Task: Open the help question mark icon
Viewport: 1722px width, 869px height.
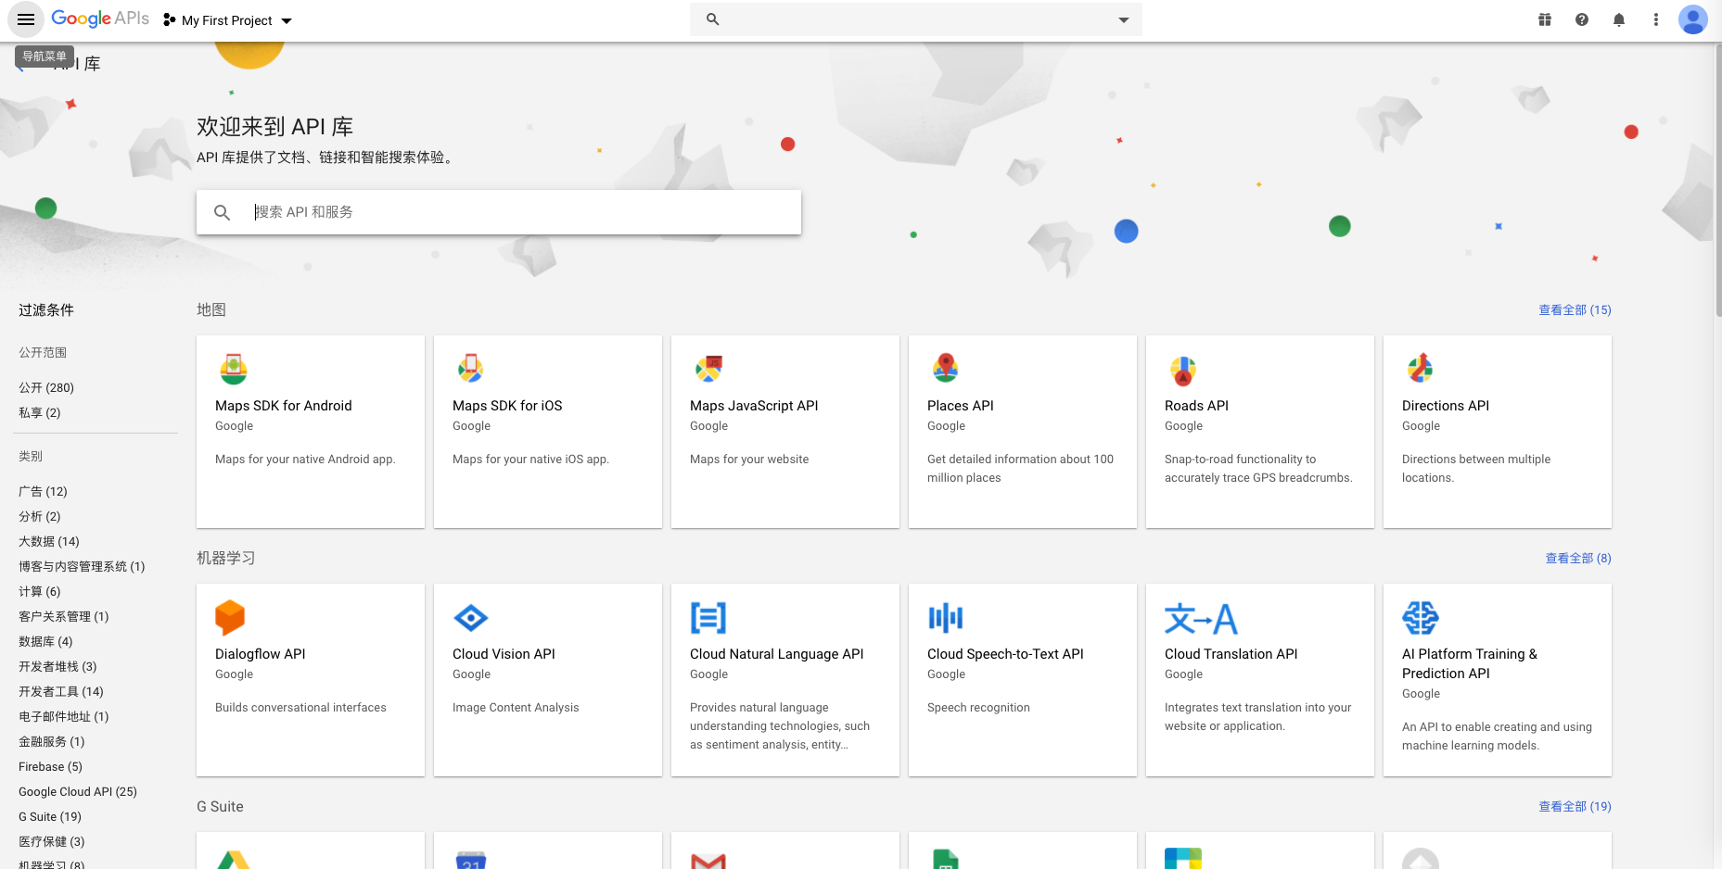Action: point(1582,19)
